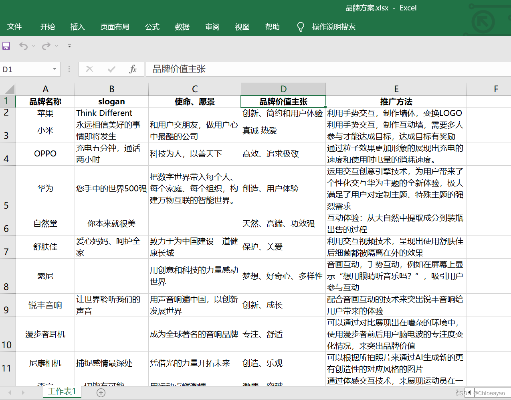
Task: Select row 10 header
Action: (x=8, y=334)
